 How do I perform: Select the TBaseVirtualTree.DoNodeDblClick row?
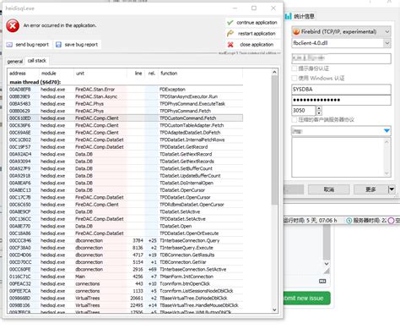(x=126, y=298)
